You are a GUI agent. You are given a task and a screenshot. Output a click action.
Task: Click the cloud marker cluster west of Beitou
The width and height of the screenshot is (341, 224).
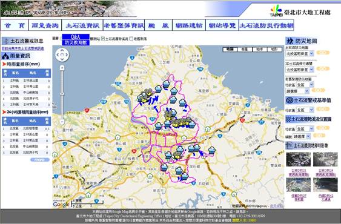tap(145, 96)
